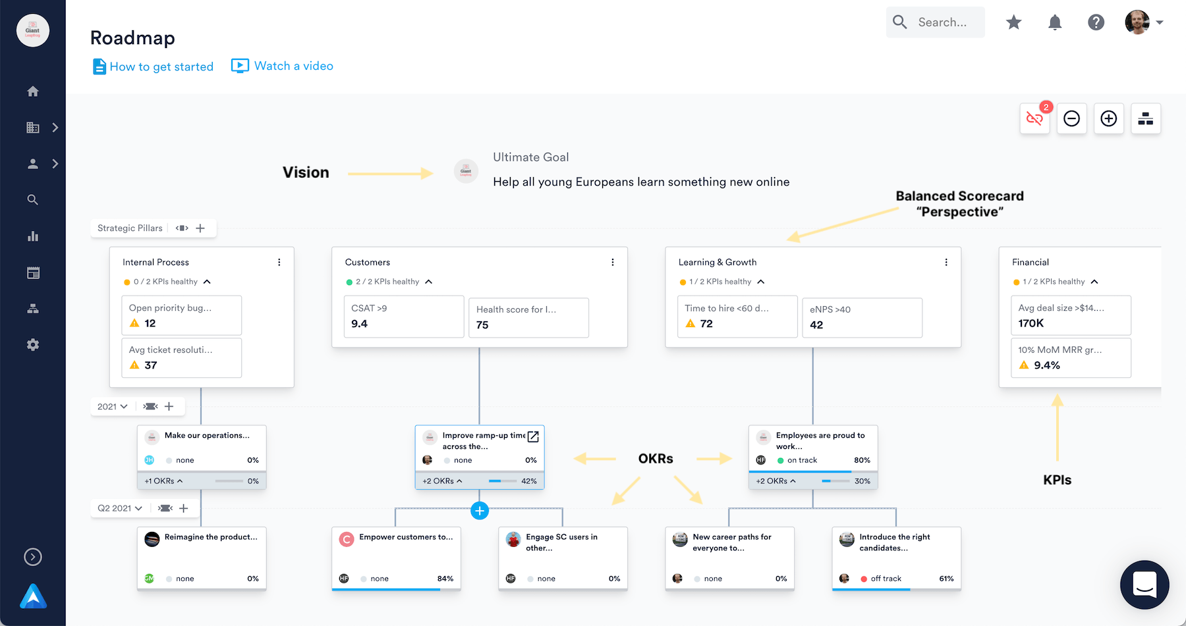Expand +2 OKRs under Employees card
This screenshot has width=1186, height=626.
coord(776,481)
